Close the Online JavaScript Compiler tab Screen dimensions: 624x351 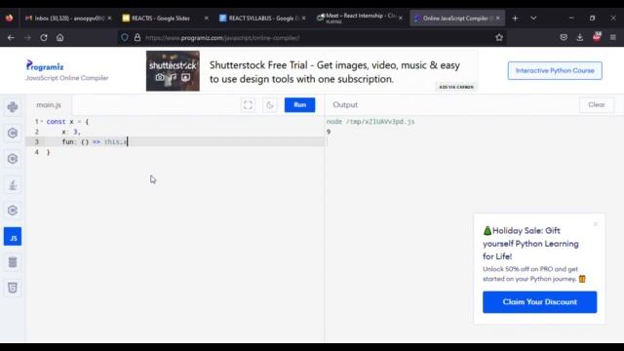(497, 19)
